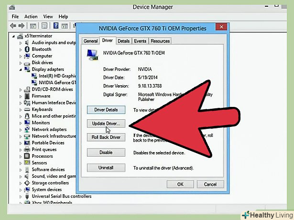Select the Driver tab

108,41
